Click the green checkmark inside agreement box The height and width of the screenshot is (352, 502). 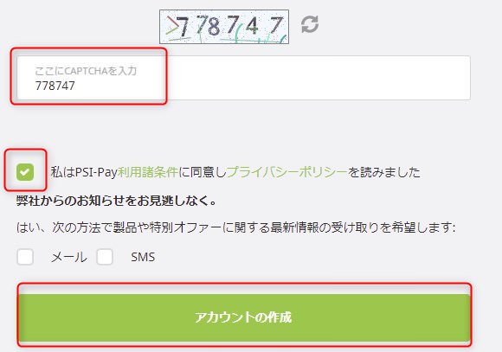point(25,172)
